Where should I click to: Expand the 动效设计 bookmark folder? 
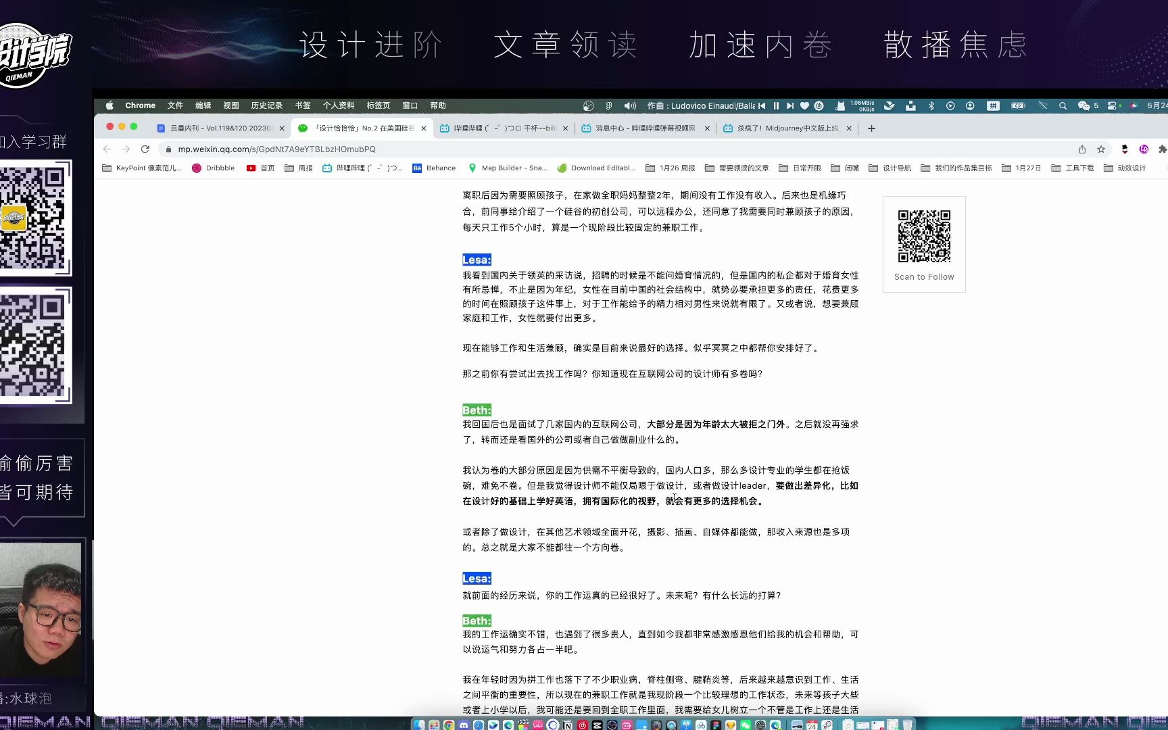[1125, 168]
